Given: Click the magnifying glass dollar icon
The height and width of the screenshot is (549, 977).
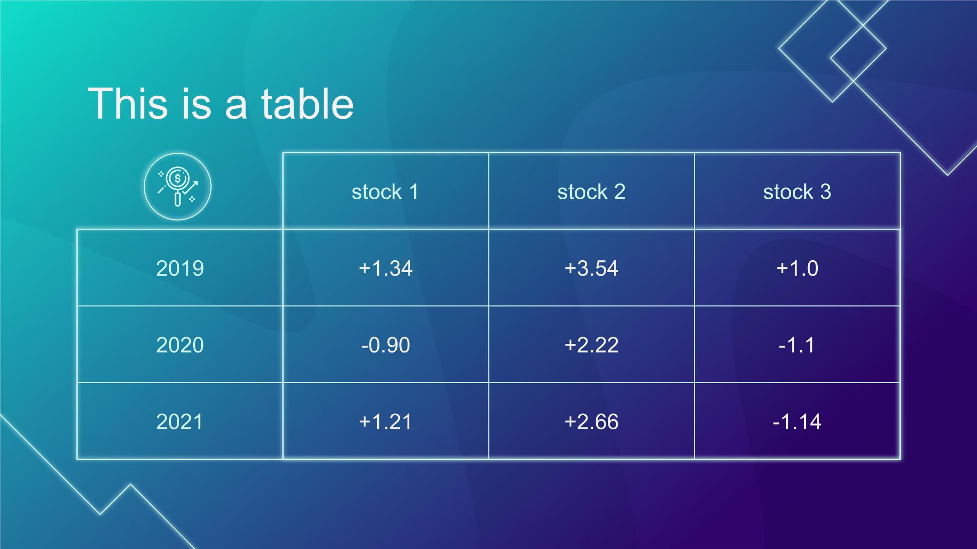Looking at the screenshot, I should coord(178,187).
